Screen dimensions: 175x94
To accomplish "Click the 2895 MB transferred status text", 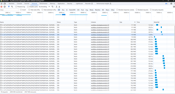I will (x=16, y=92).
